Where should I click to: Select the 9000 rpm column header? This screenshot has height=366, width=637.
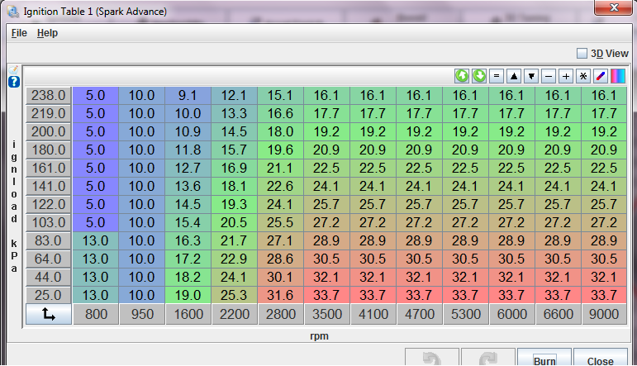click(606, 314)
